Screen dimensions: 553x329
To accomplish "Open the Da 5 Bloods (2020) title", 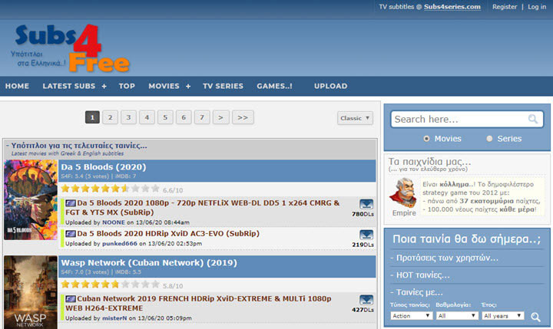I will [x=104, y=167].
